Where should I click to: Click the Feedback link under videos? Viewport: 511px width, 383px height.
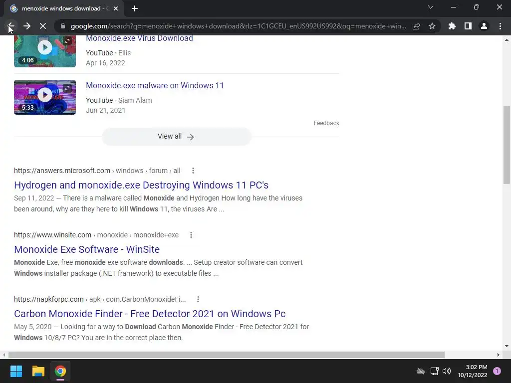(326, 123)
